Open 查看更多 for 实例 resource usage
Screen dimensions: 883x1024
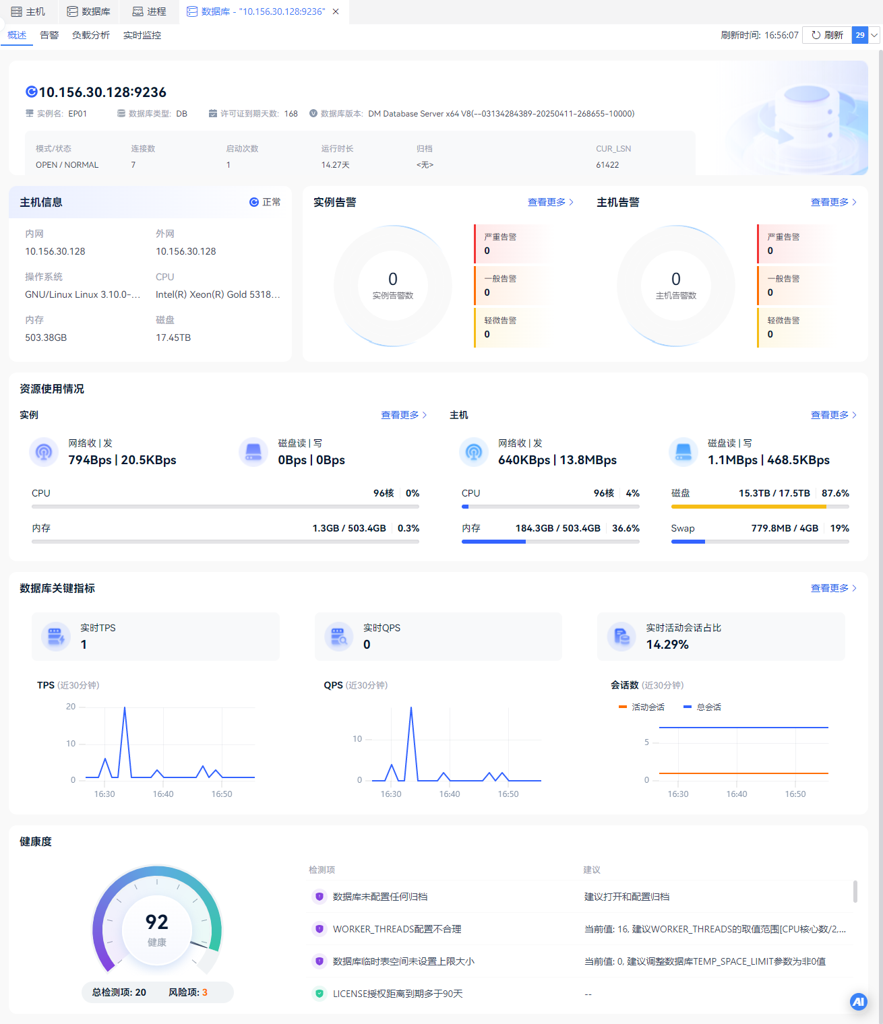pyautogui.click(x=404, y=415)
